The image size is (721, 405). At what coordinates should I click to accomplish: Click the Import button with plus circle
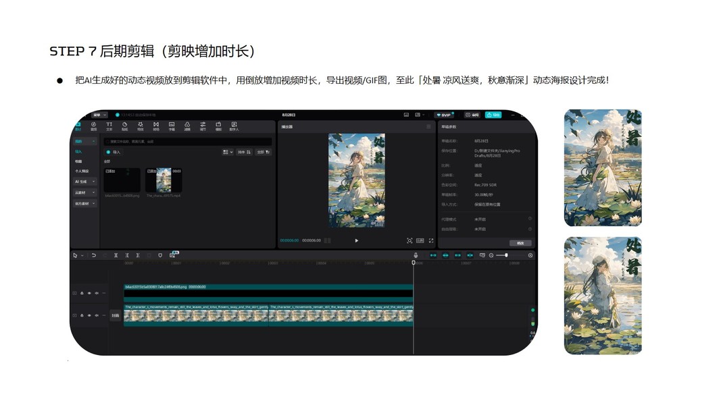click(x=113, y=152)
